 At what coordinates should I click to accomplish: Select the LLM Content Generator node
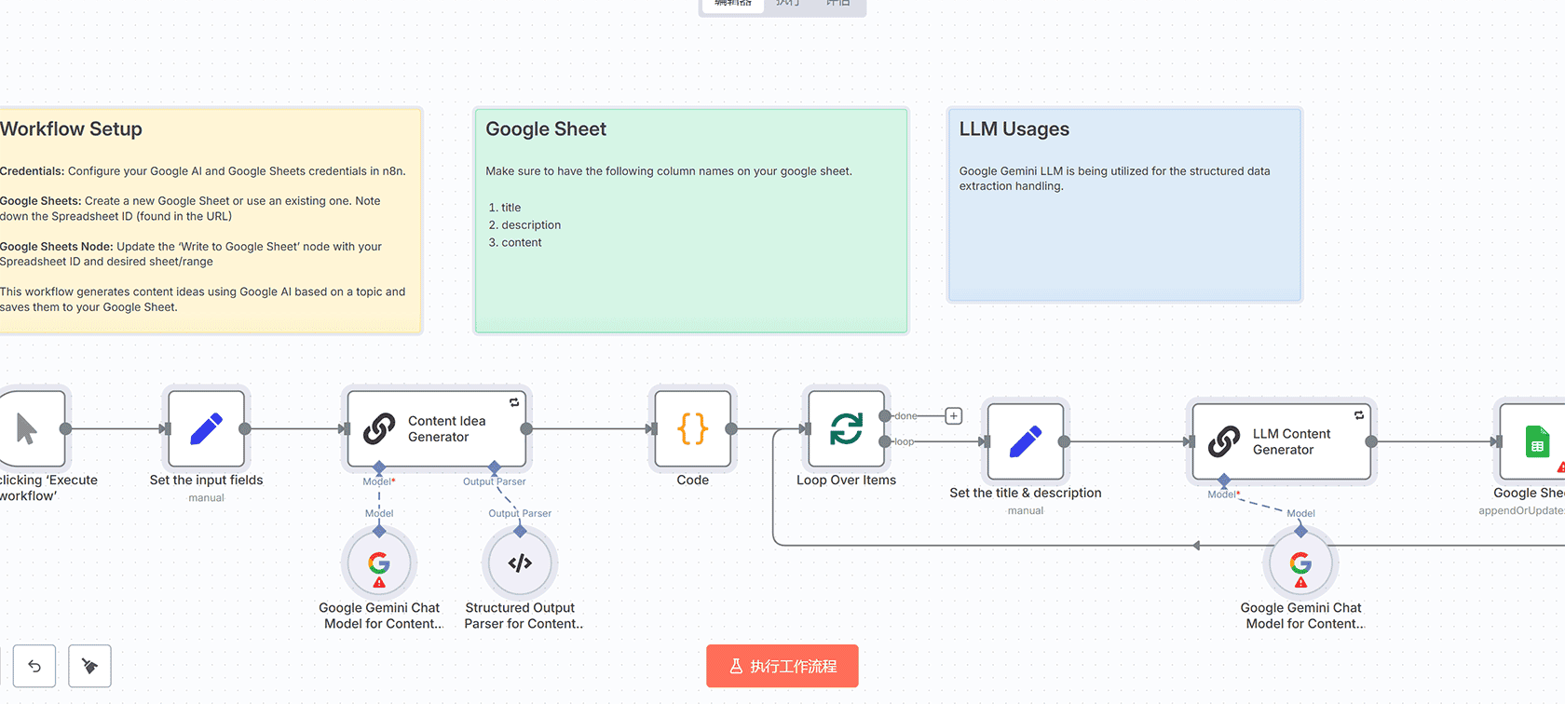[1281, 441]
